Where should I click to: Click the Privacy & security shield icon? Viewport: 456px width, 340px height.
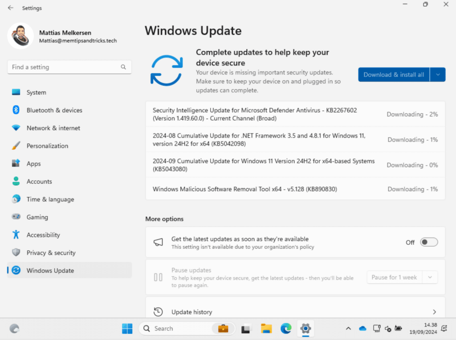click(16, 252)
